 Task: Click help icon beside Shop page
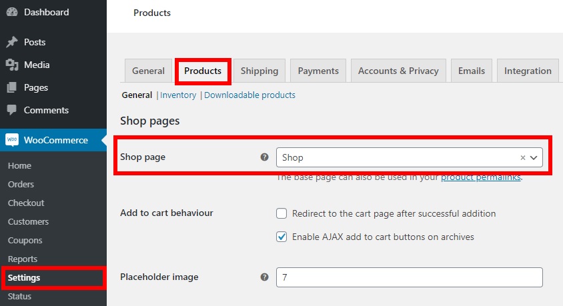pos(264,157)
